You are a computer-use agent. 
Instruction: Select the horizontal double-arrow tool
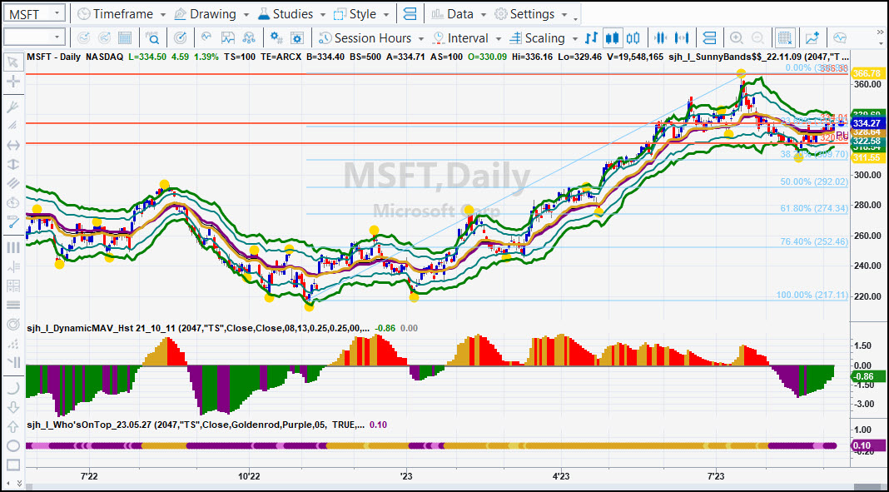click(13, 145)
